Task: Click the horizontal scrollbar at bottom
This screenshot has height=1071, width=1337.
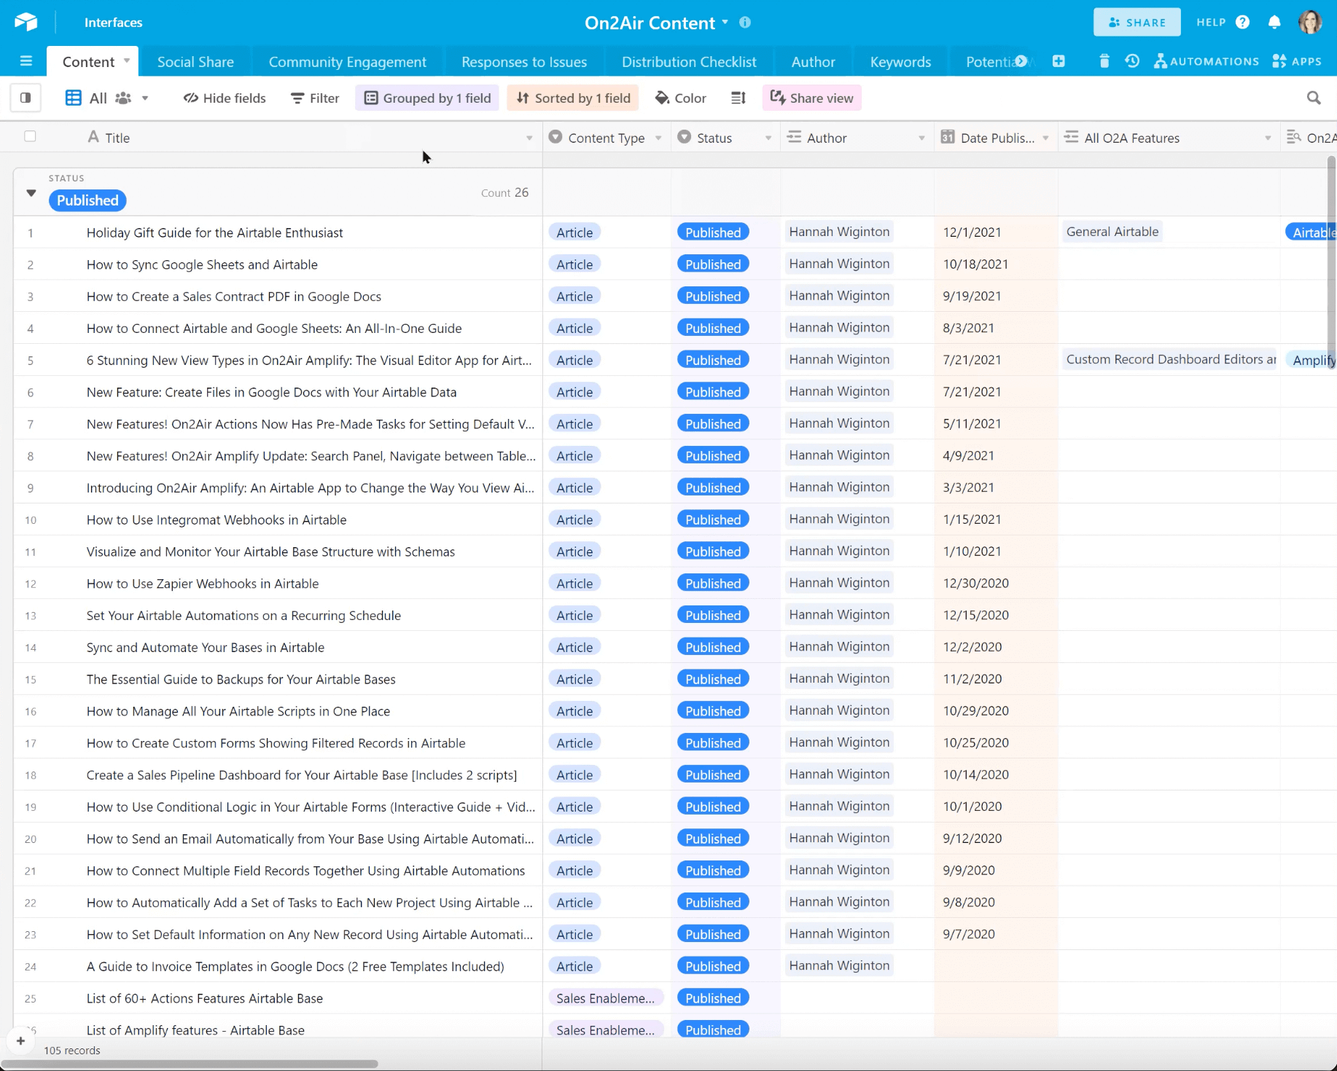Action: 190,1064
